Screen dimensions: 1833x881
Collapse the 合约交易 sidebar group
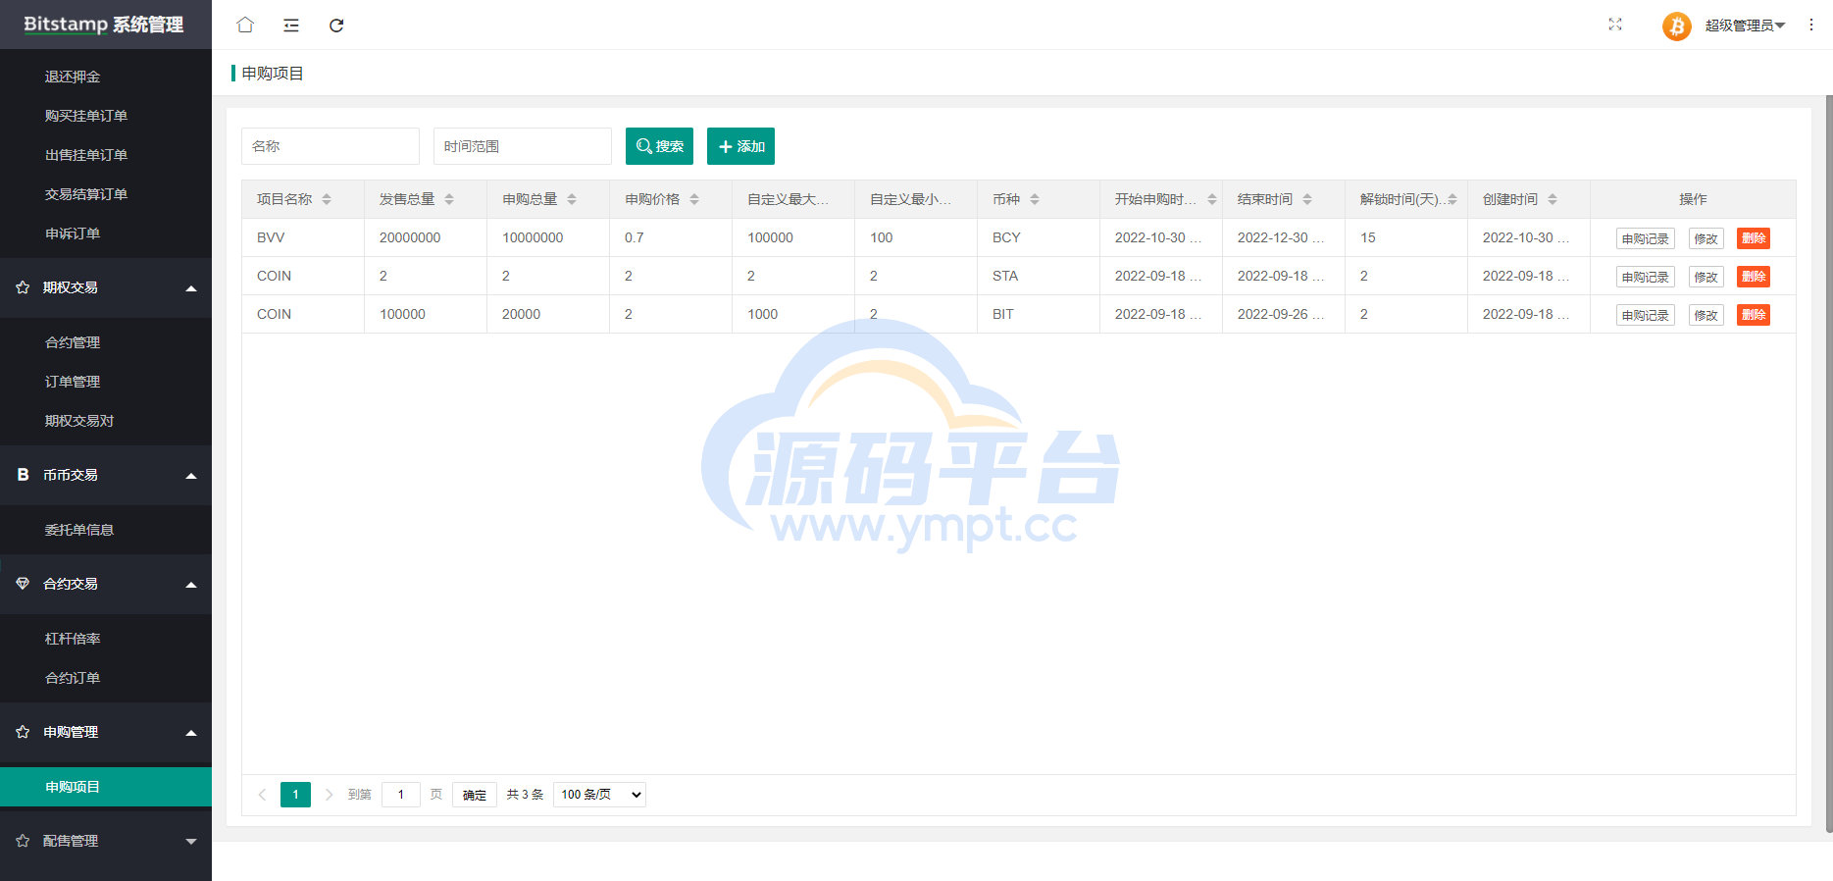[106, 584]
